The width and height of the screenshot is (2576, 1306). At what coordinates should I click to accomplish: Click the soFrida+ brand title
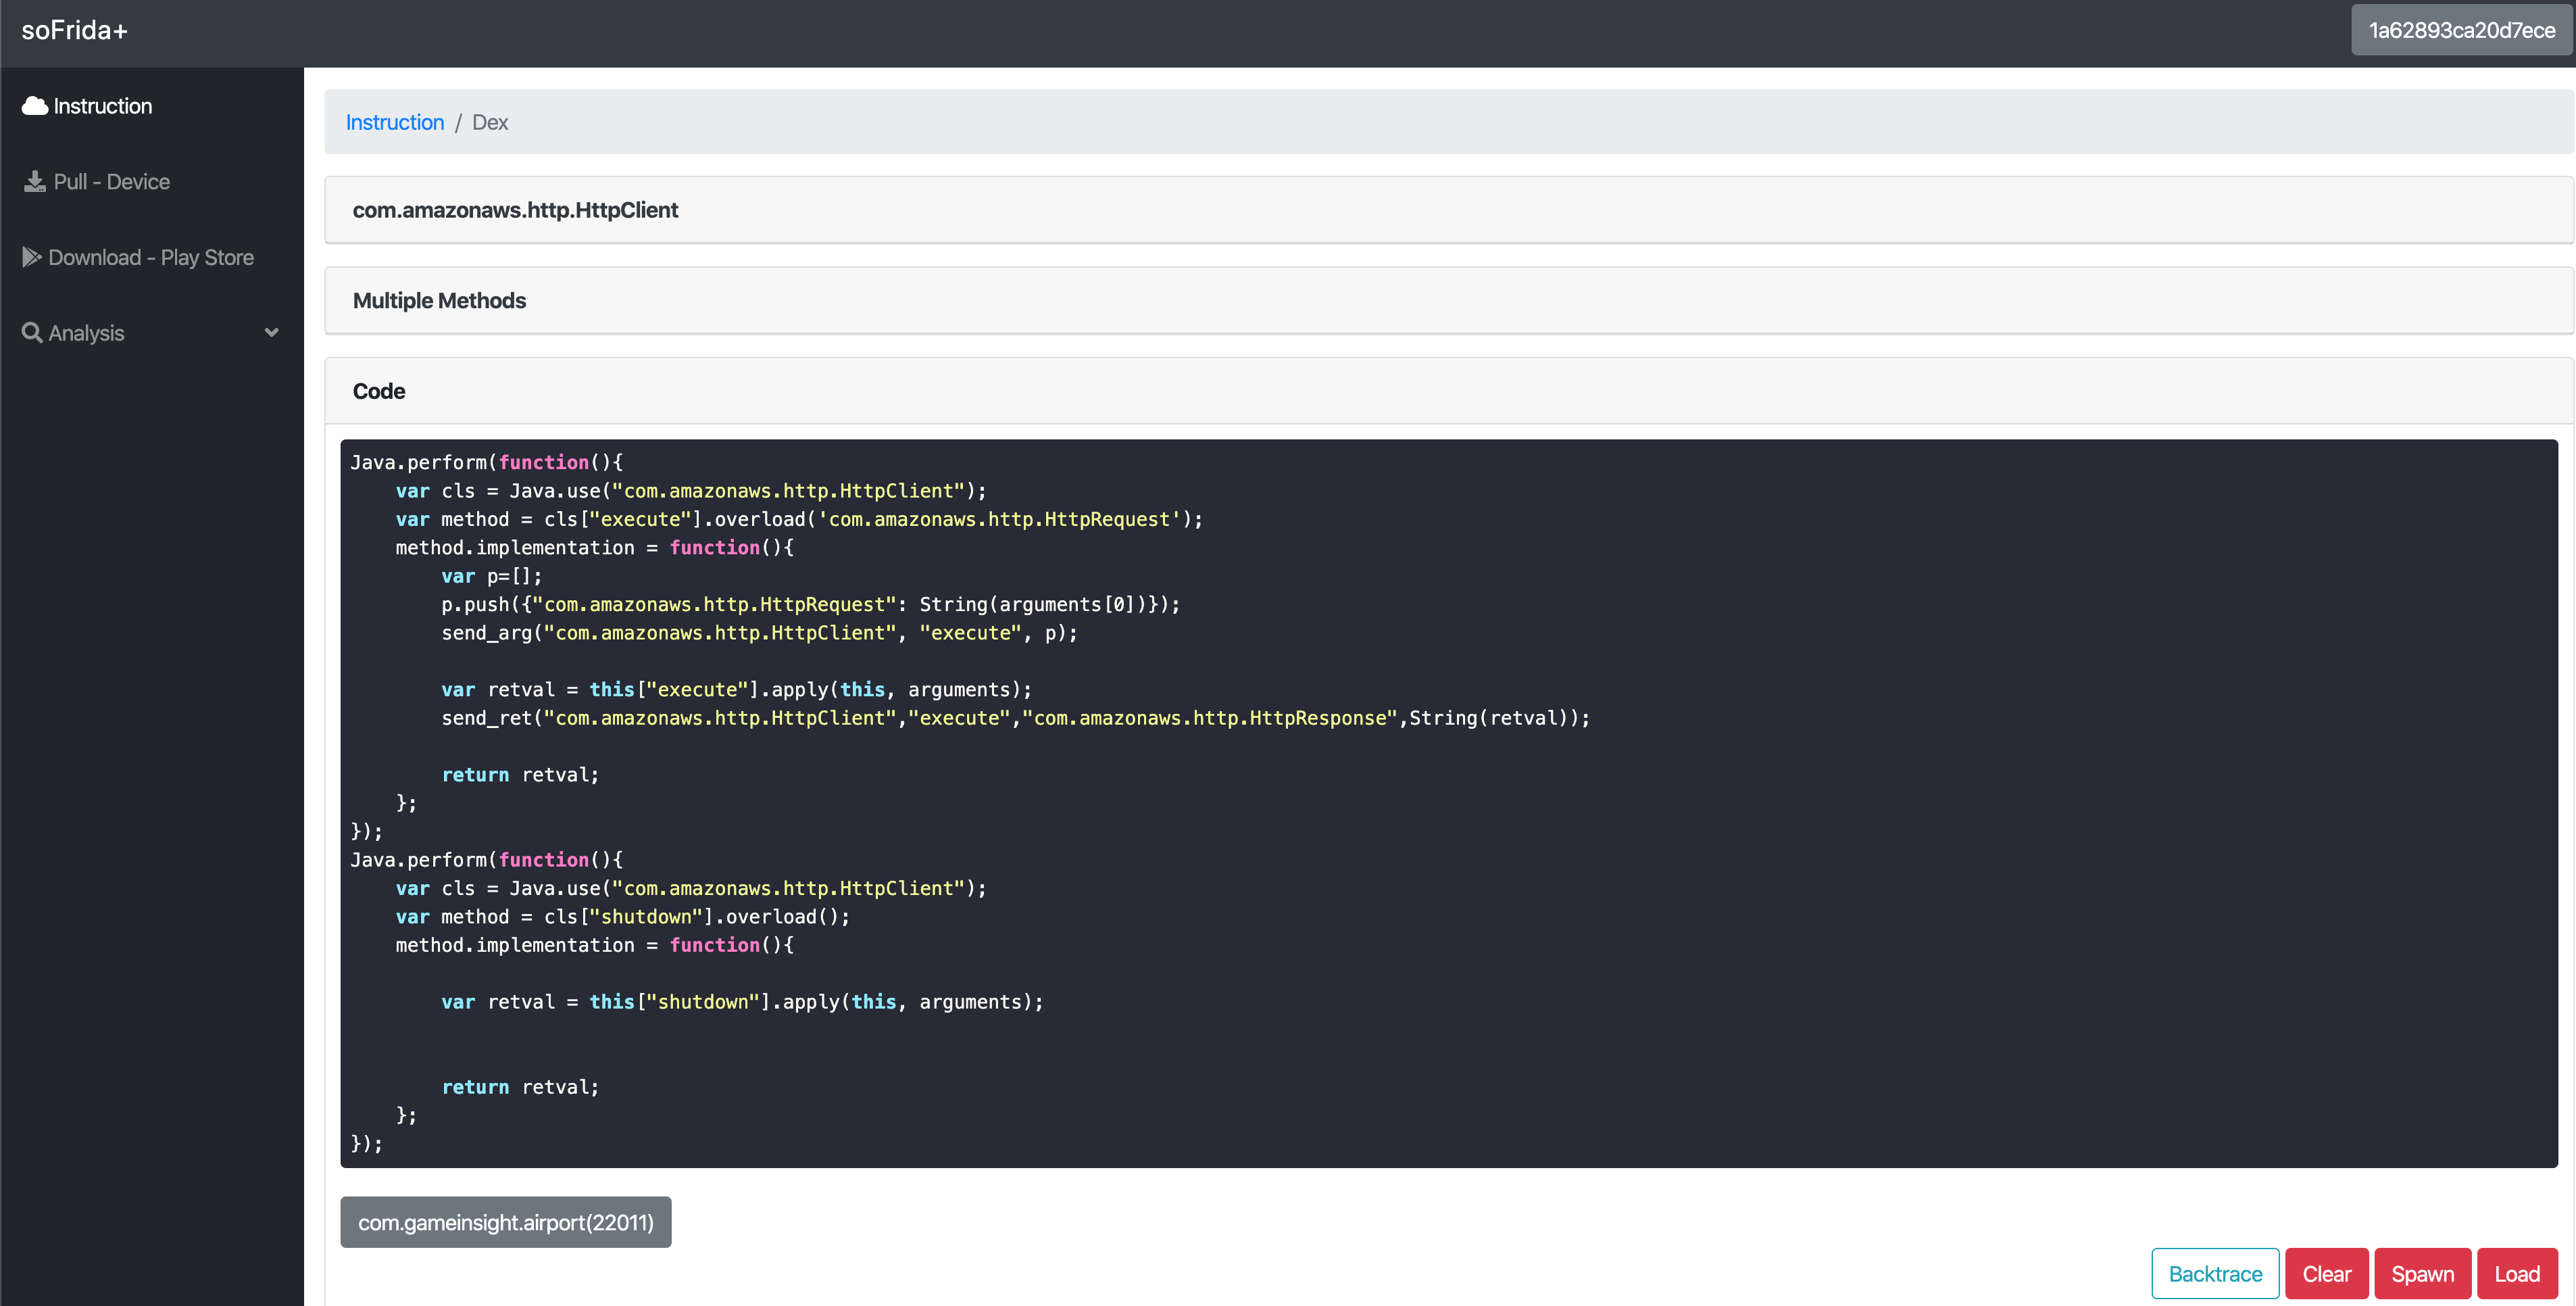coord(75,30)
